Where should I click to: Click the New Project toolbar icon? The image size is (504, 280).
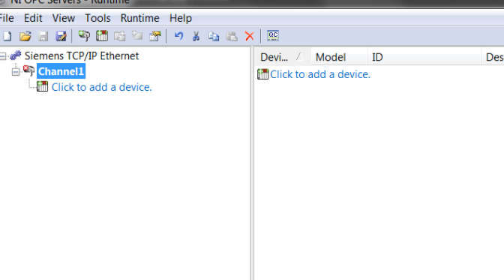pos(7,36)
